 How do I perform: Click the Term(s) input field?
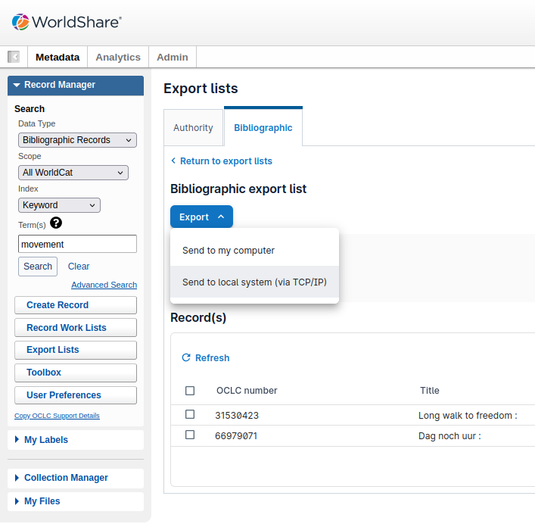77,244
